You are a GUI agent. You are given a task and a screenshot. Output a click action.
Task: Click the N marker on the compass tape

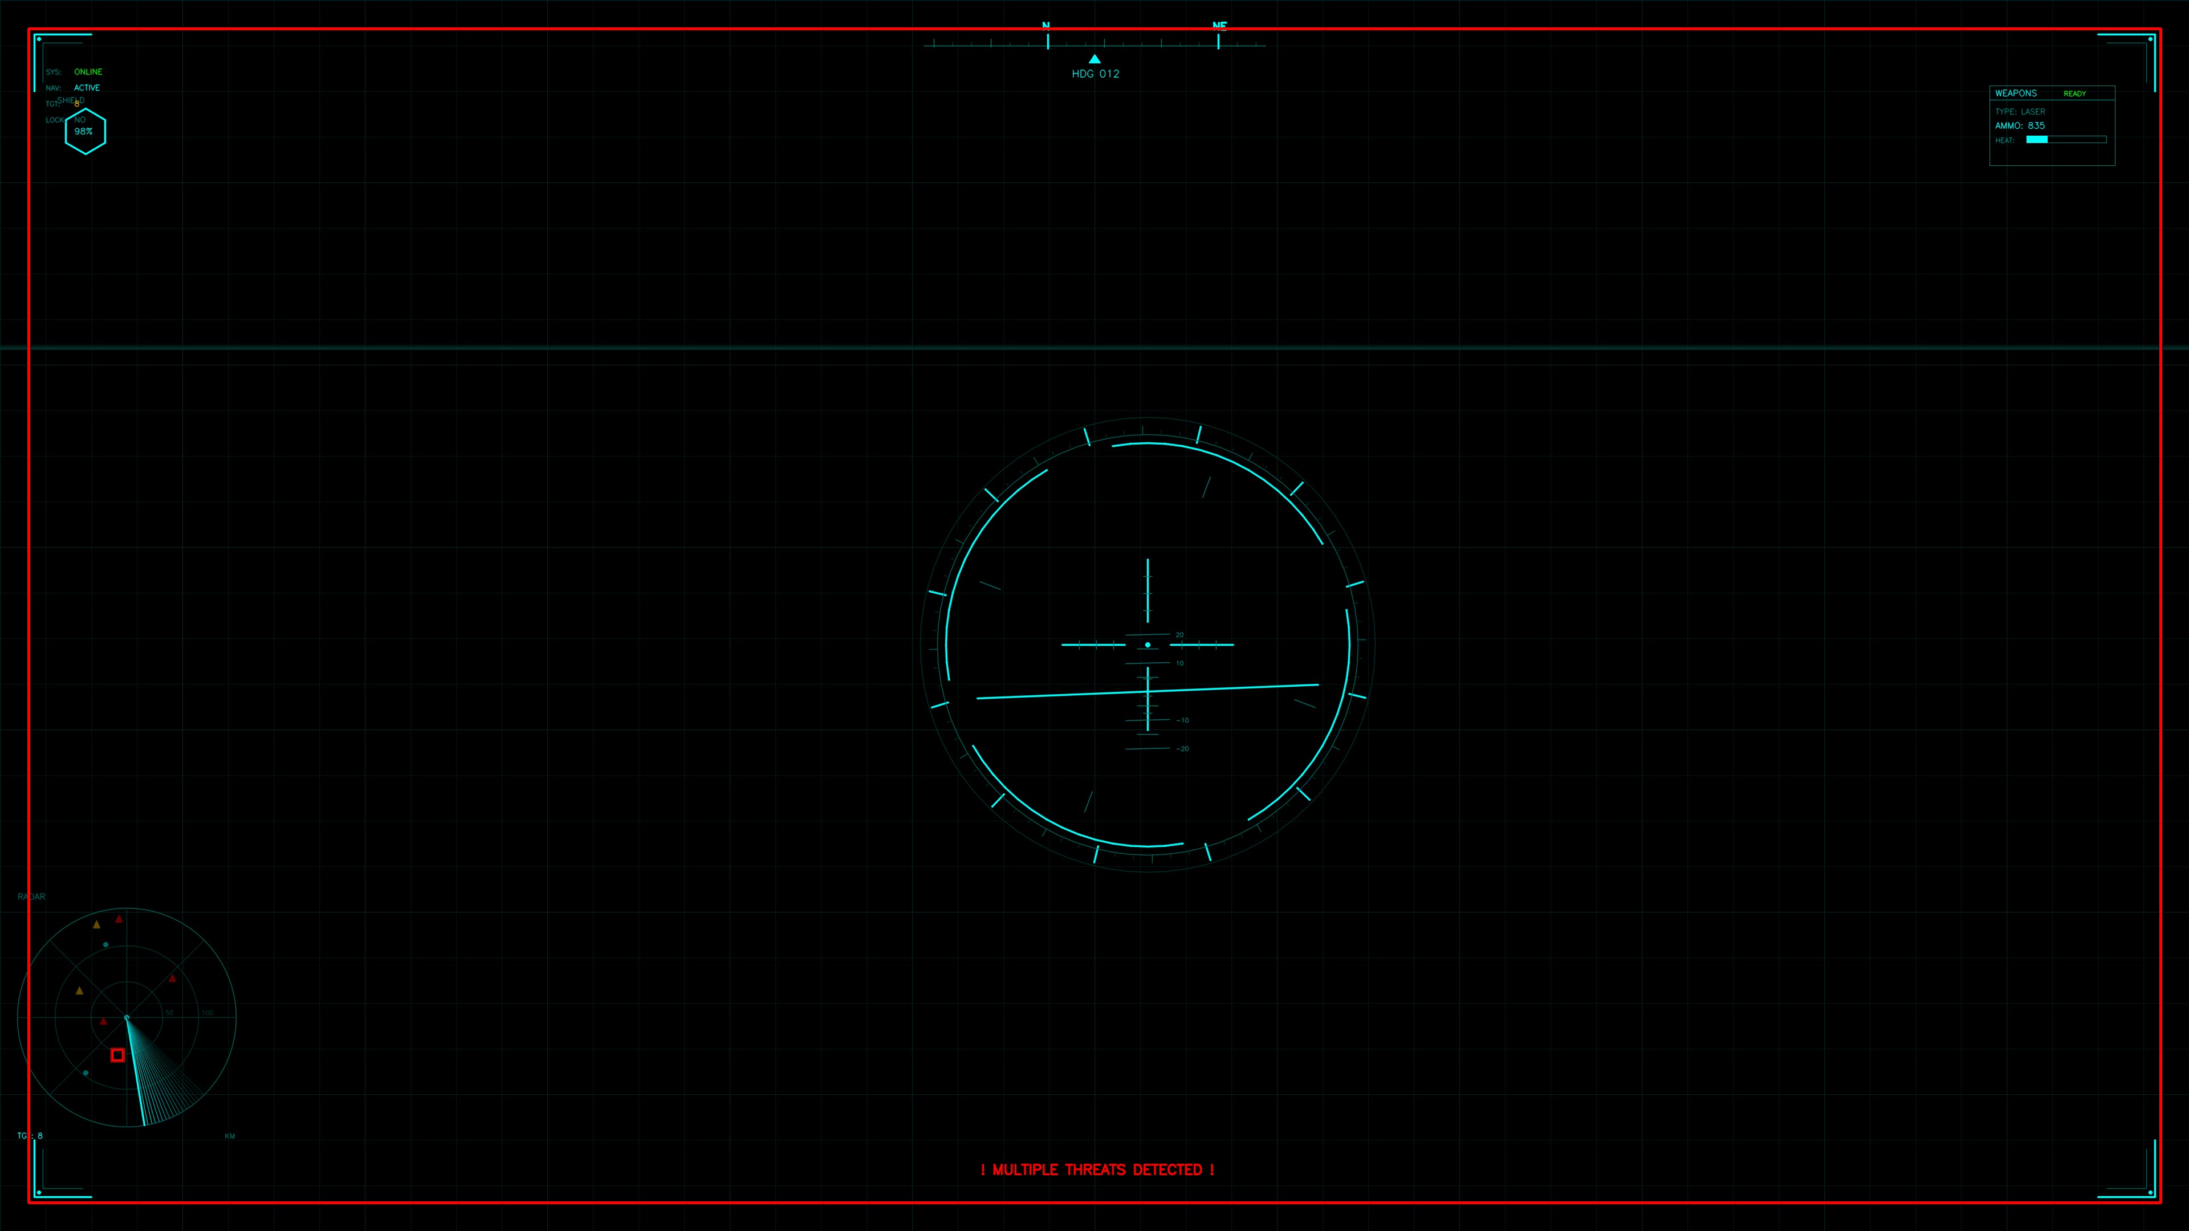tap(1047, 25)
